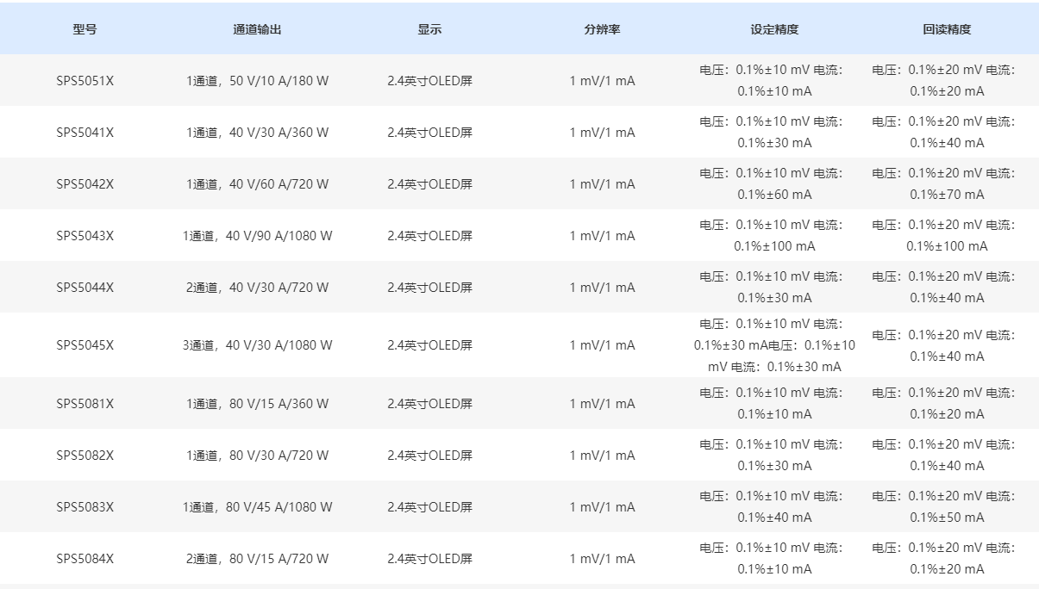The width and height of the screenshot is (1039, 589).
Task: Click the ±70 mA readback accuracy cell
Action: 947,184
